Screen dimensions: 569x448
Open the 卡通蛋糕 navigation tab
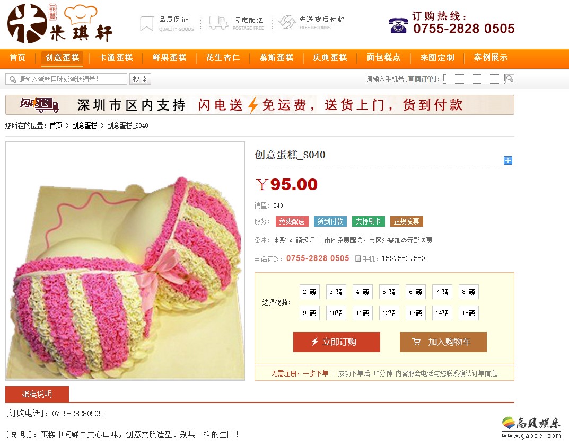pyautogui.click(x=116, y=58)
